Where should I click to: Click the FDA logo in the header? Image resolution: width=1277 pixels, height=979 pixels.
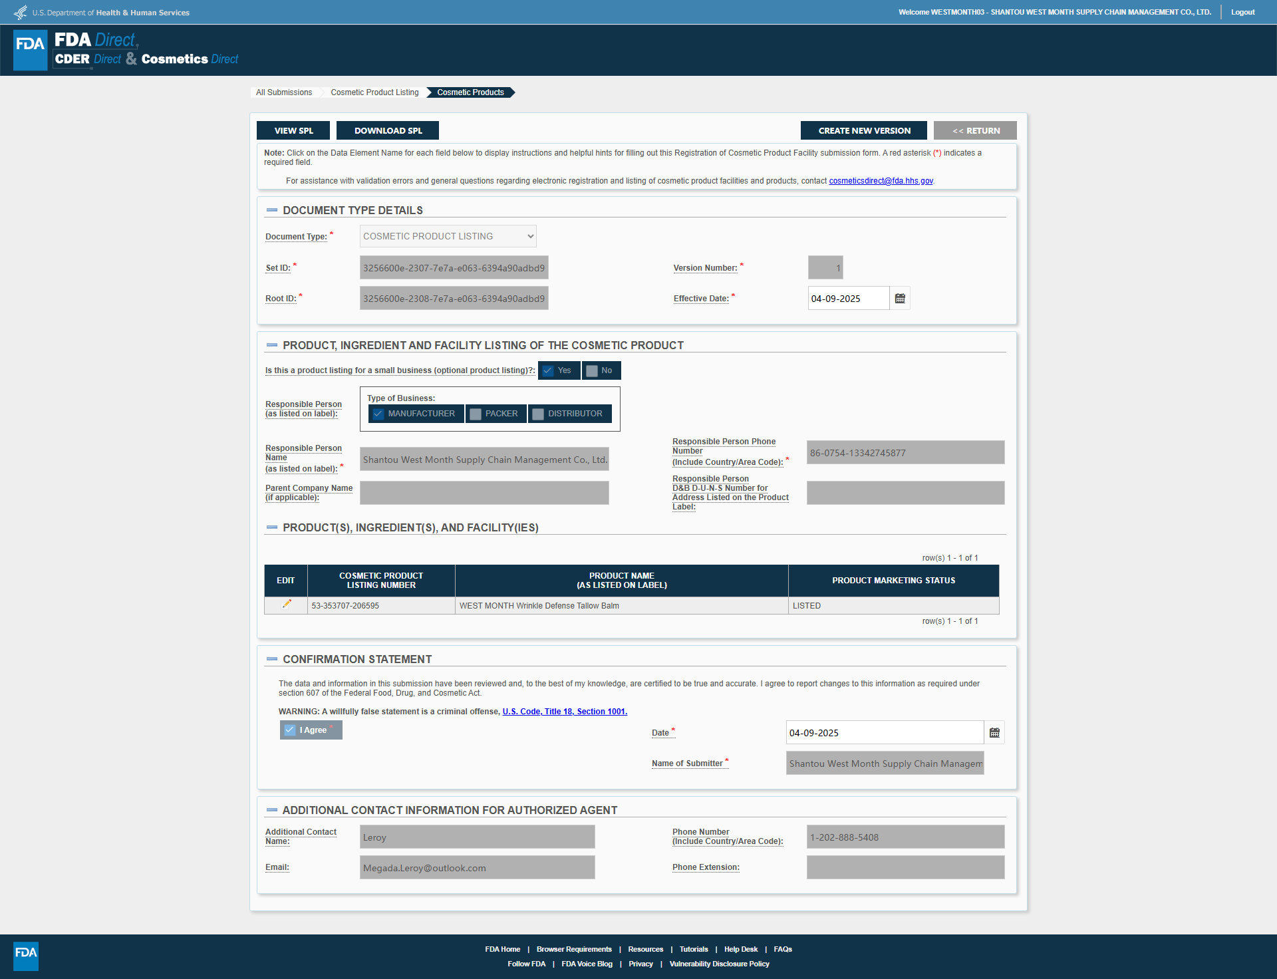31,50
